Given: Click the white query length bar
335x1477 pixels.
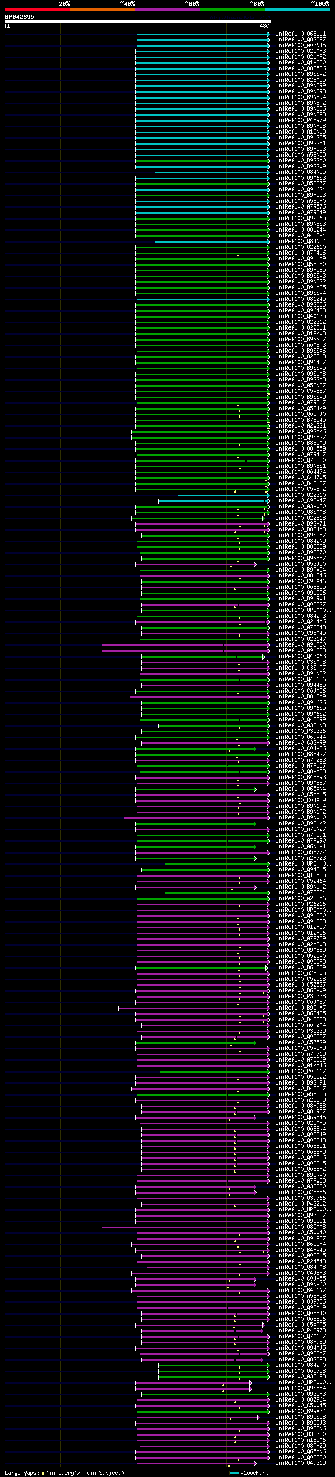Looking at the screenshot, I should pyautogui.click(x=138, y=22).
